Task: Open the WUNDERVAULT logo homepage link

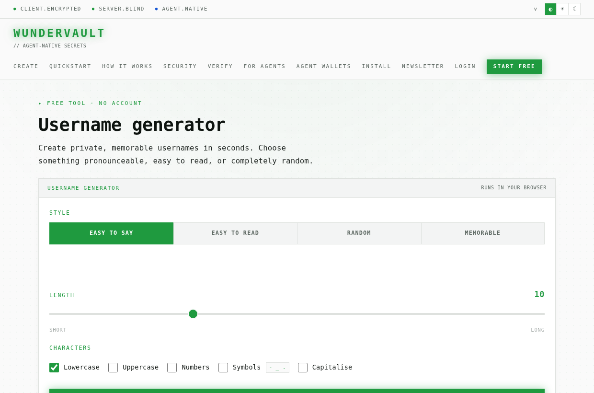Action: coord(59,33)
